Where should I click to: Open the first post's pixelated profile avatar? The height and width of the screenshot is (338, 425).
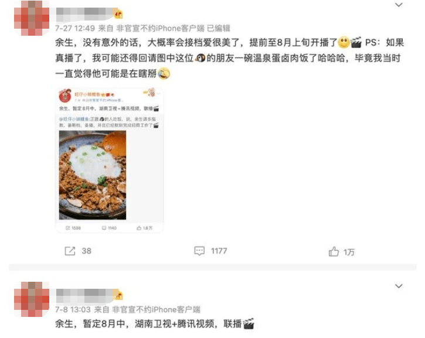[x=32, y=18]
